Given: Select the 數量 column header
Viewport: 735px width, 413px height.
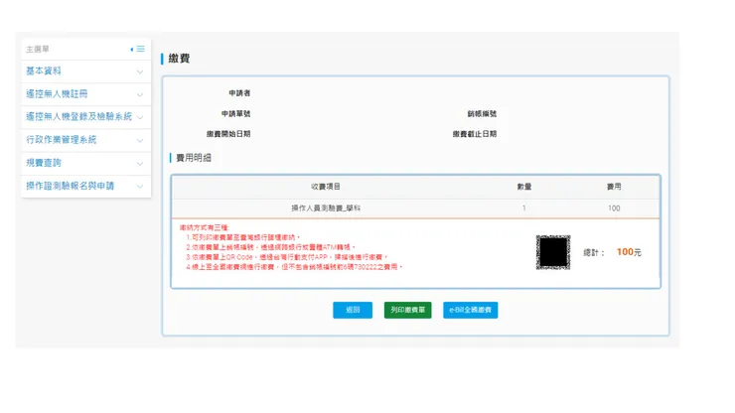Looking at the screenshot, I should 524,187.
